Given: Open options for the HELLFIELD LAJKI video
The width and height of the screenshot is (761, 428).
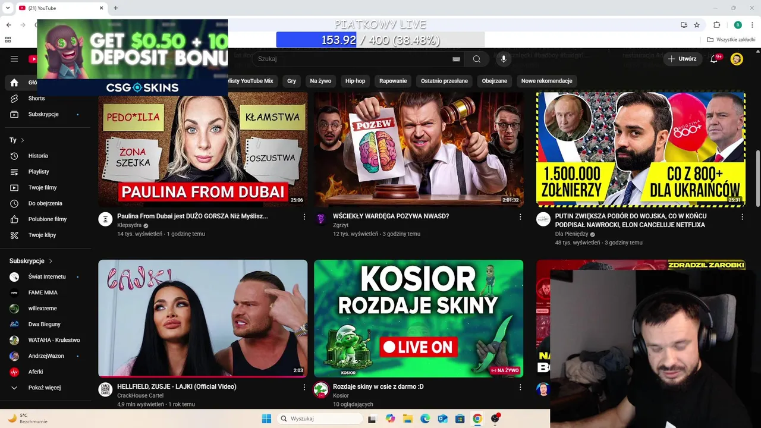Looking at the screenshot, I should (x=304, y=387).
